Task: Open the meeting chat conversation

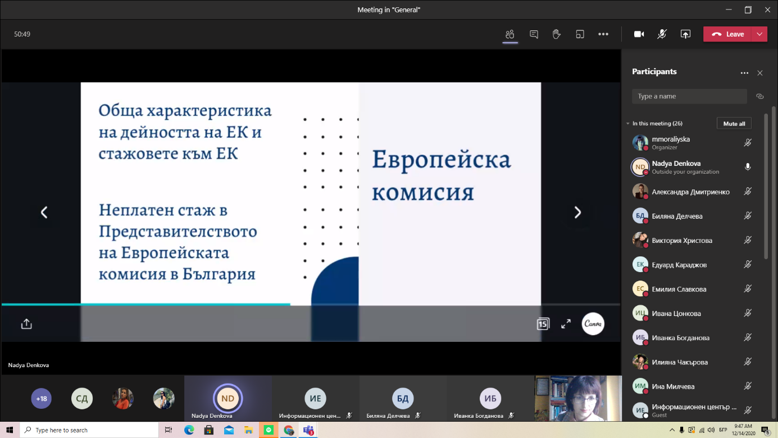Action: coord(534,34)
